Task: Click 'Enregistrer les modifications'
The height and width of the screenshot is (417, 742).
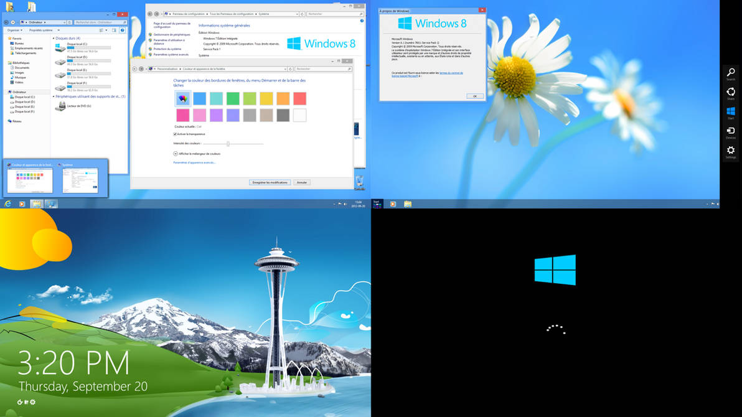Action: coord(270,182)
